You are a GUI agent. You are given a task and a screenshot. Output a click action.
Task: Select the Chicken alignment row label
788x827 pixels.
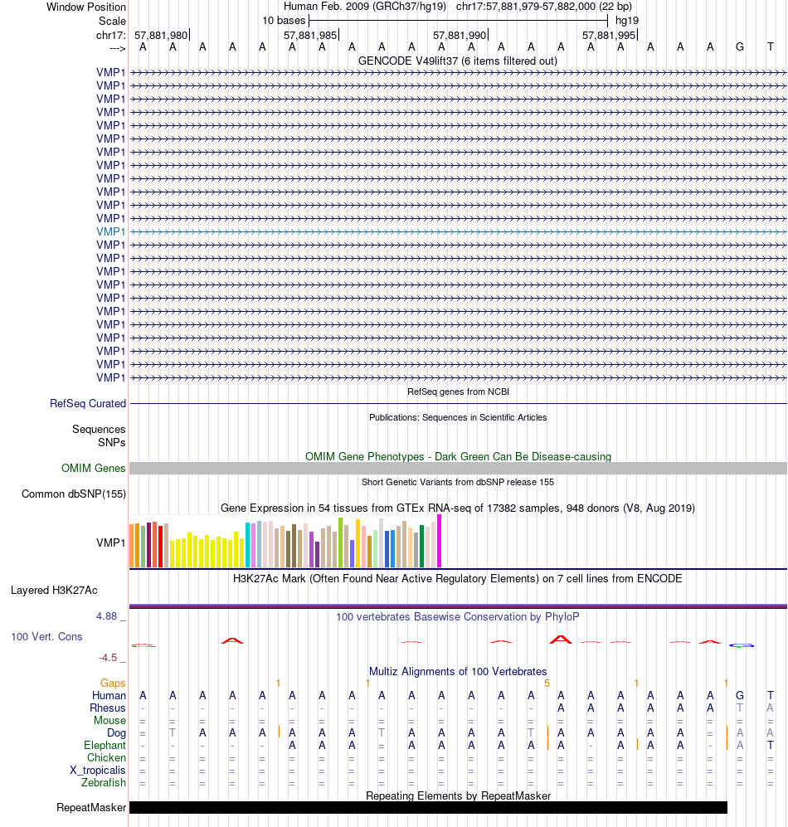click(106, 758)
